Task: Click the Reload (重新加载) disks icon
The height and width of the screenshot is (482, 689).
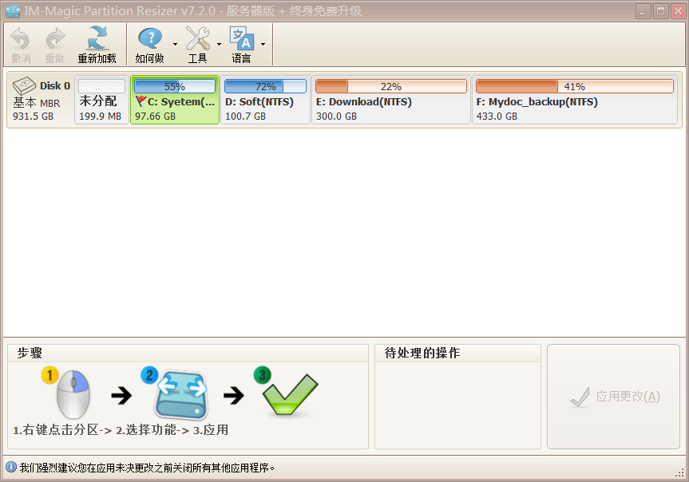Action: [97, 39]
